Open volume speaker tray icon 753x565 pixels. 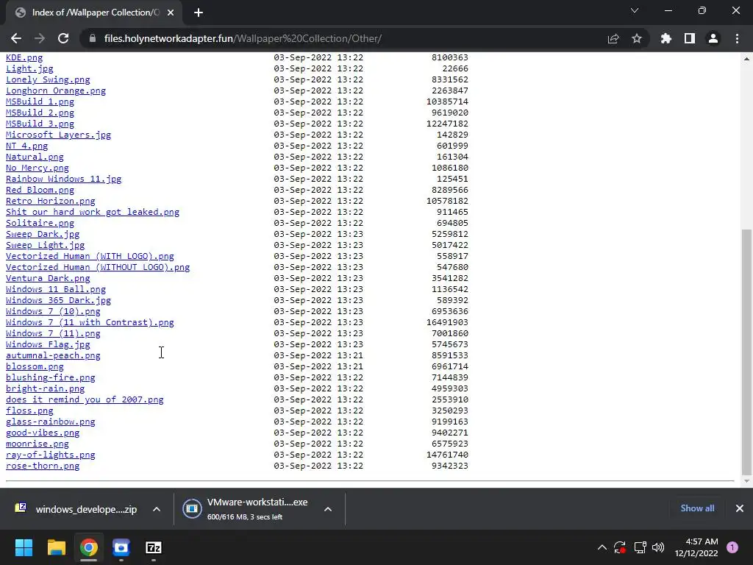click(658, 547)
